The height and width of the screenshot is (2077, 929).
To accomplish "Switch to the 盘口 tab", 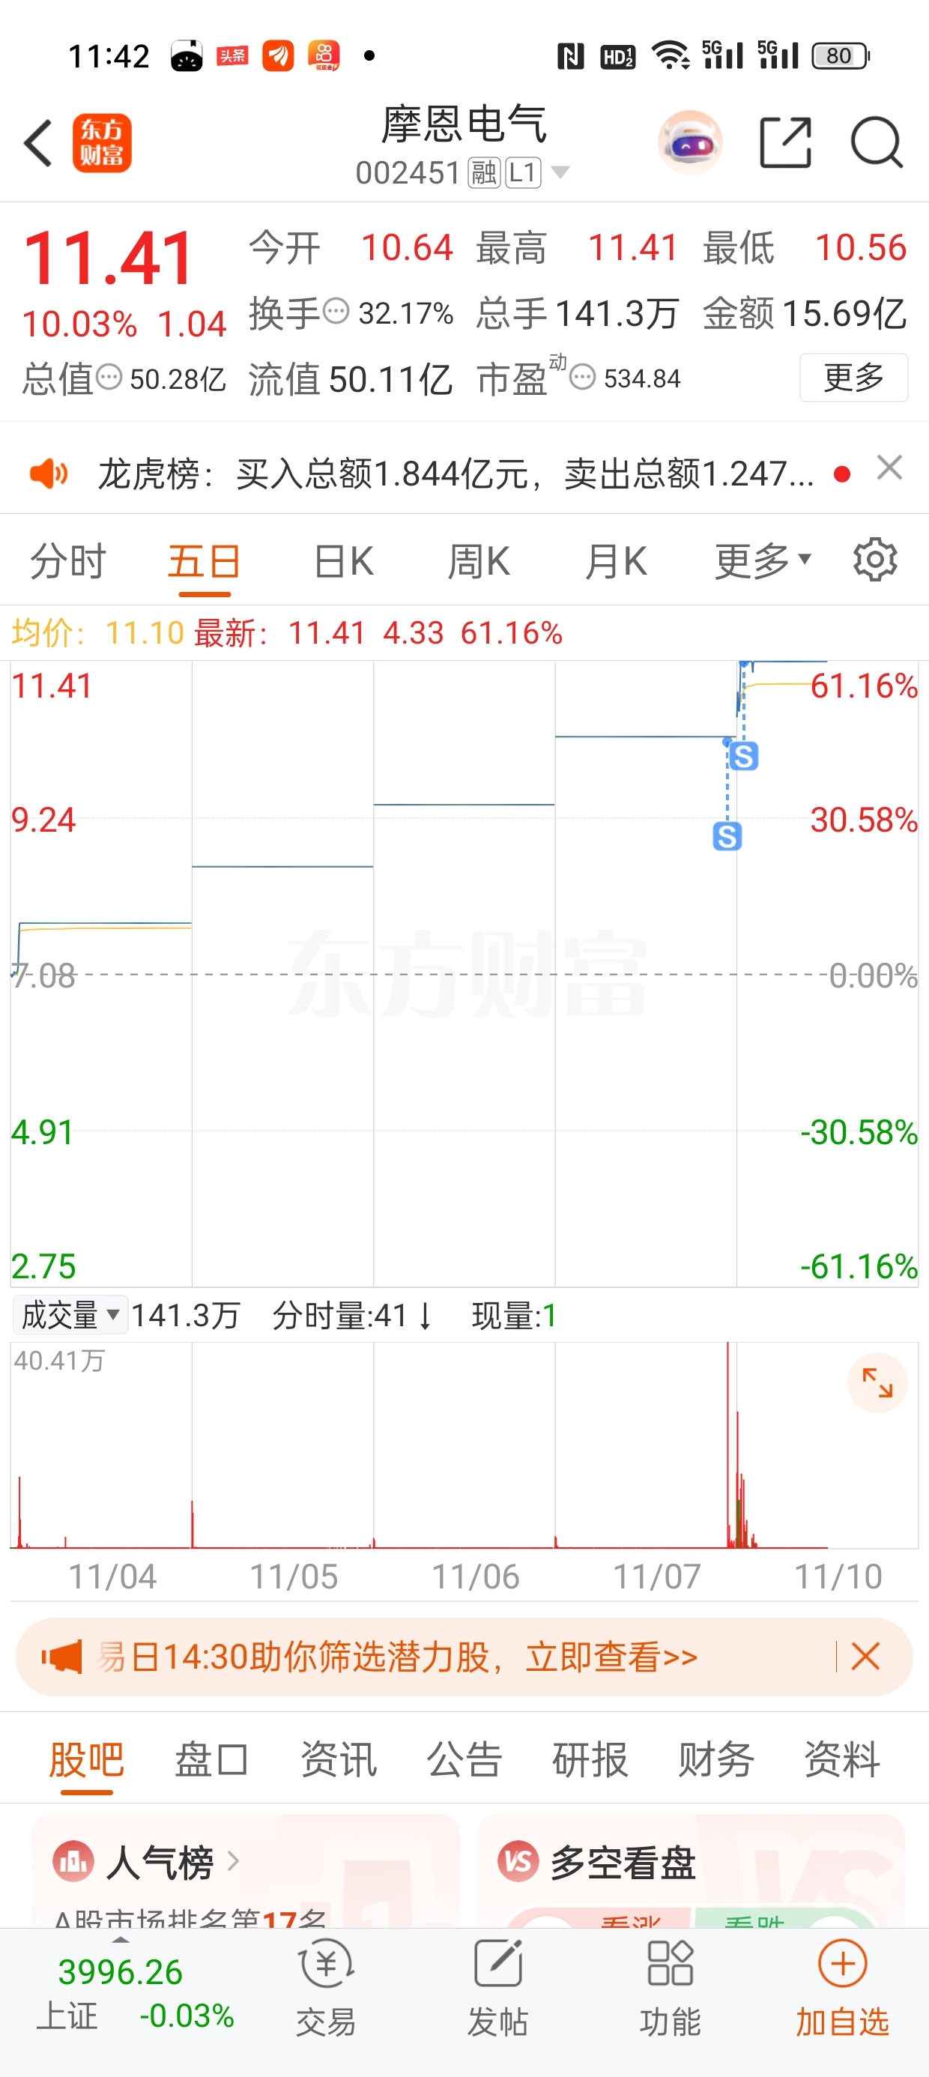I will [212, 1759].
